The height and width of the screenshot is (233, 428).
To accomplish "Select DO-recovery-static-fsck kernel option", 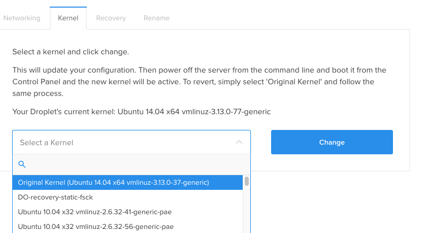I will (x=127, y=197).
